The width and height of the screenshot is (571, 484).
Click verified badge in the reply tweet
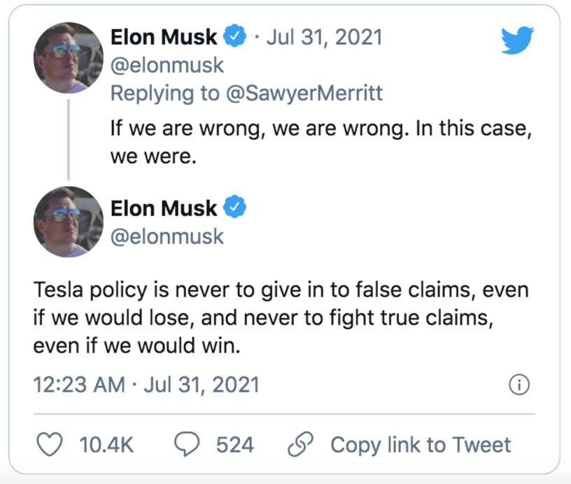[x=234, y=36]
